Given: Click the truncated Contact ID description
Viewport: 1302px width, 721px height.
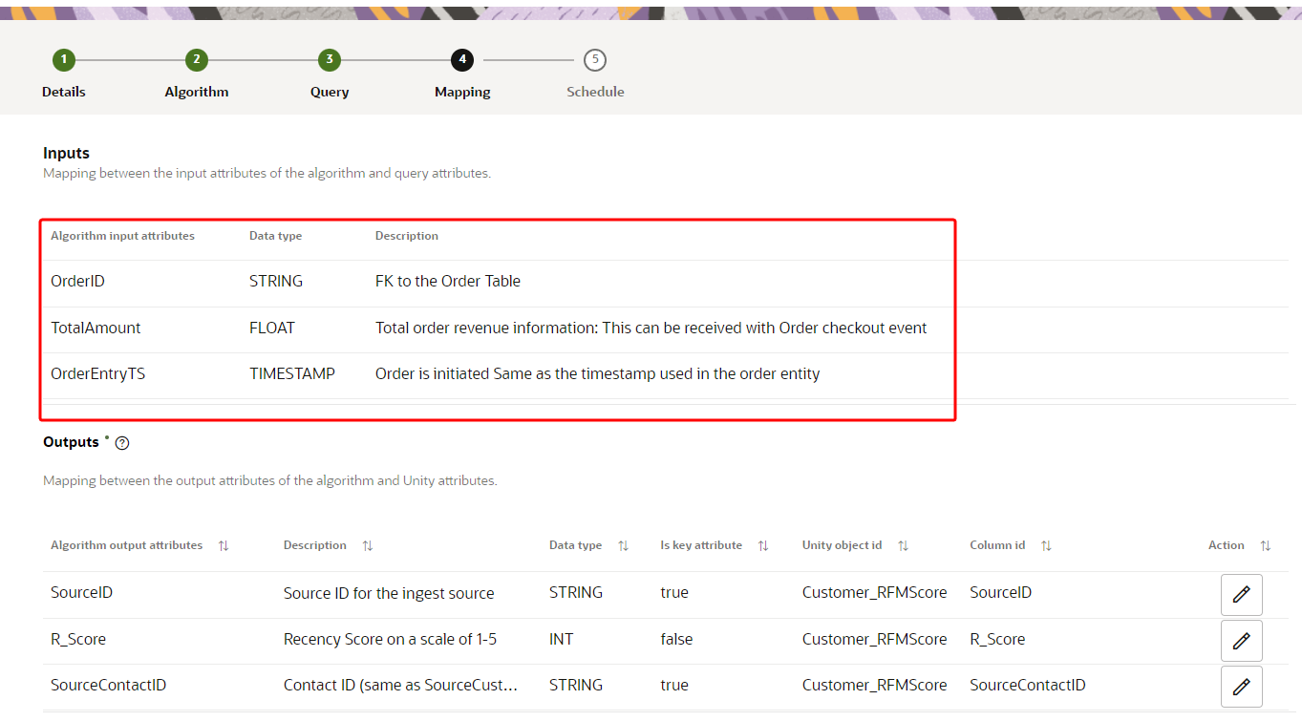Looking at the screenshot, I should click(x=401, y=686).
